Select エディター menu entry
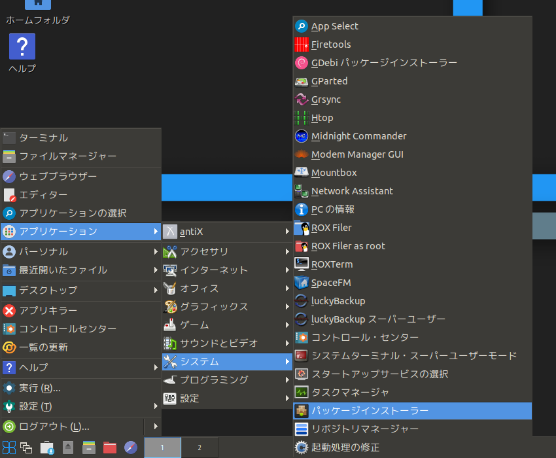Image resolution: width=556 pixels, height=458 pixels. tap(81, 195)
